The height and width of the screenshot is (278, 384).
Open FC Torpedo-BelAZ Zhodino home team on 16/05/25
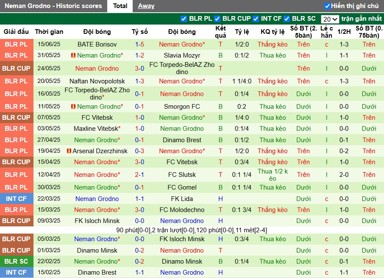[x=97, y=94]
